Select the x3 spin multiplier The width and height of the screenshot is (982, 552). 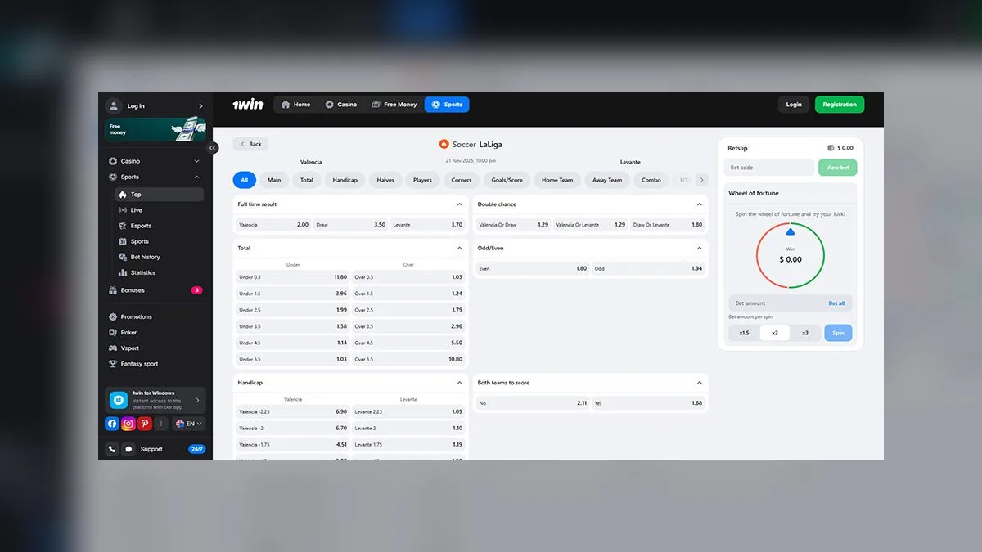pos(805,333)
